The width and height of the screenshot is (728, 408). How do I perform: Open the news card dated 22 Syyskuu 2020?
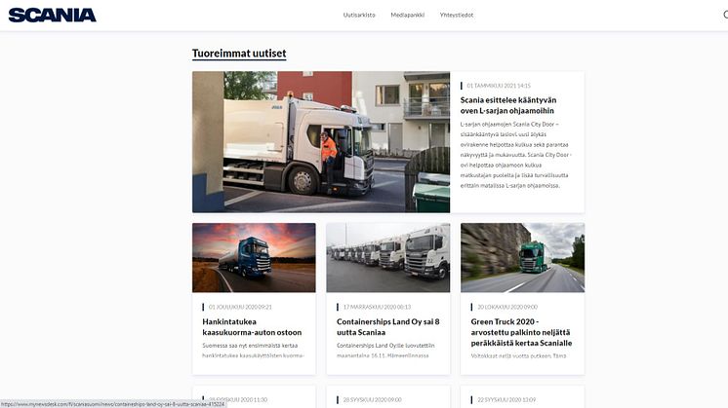[x=522, y=398]
